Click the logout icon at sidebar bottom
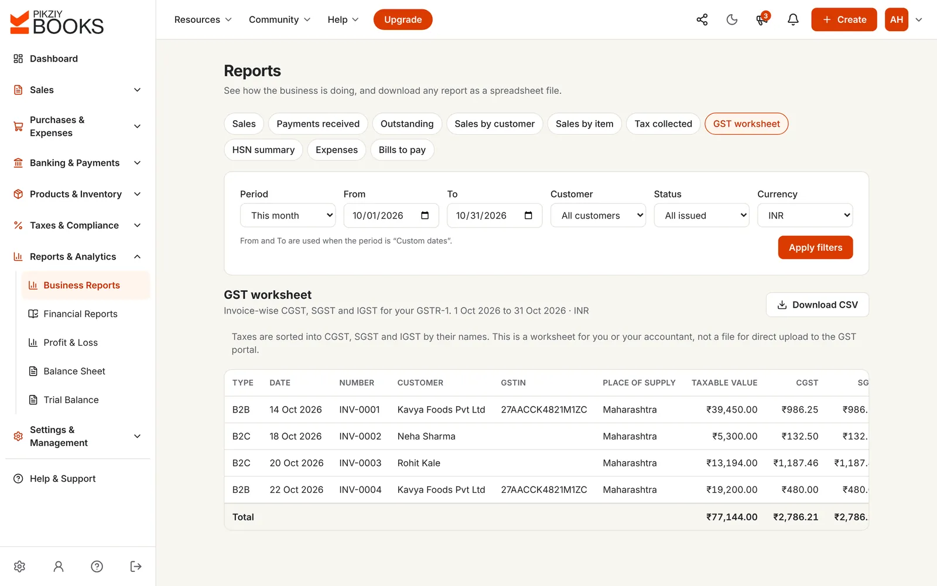Screen dimensions: 937x586 tap(136, 566)
